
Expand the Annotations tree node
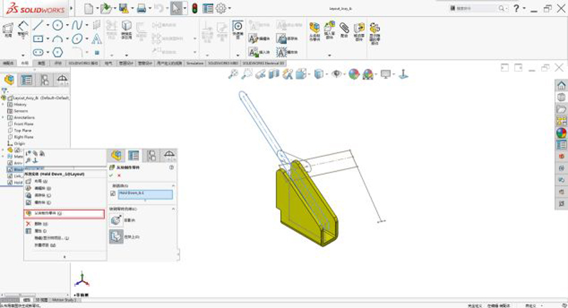(x=4, y=118)
